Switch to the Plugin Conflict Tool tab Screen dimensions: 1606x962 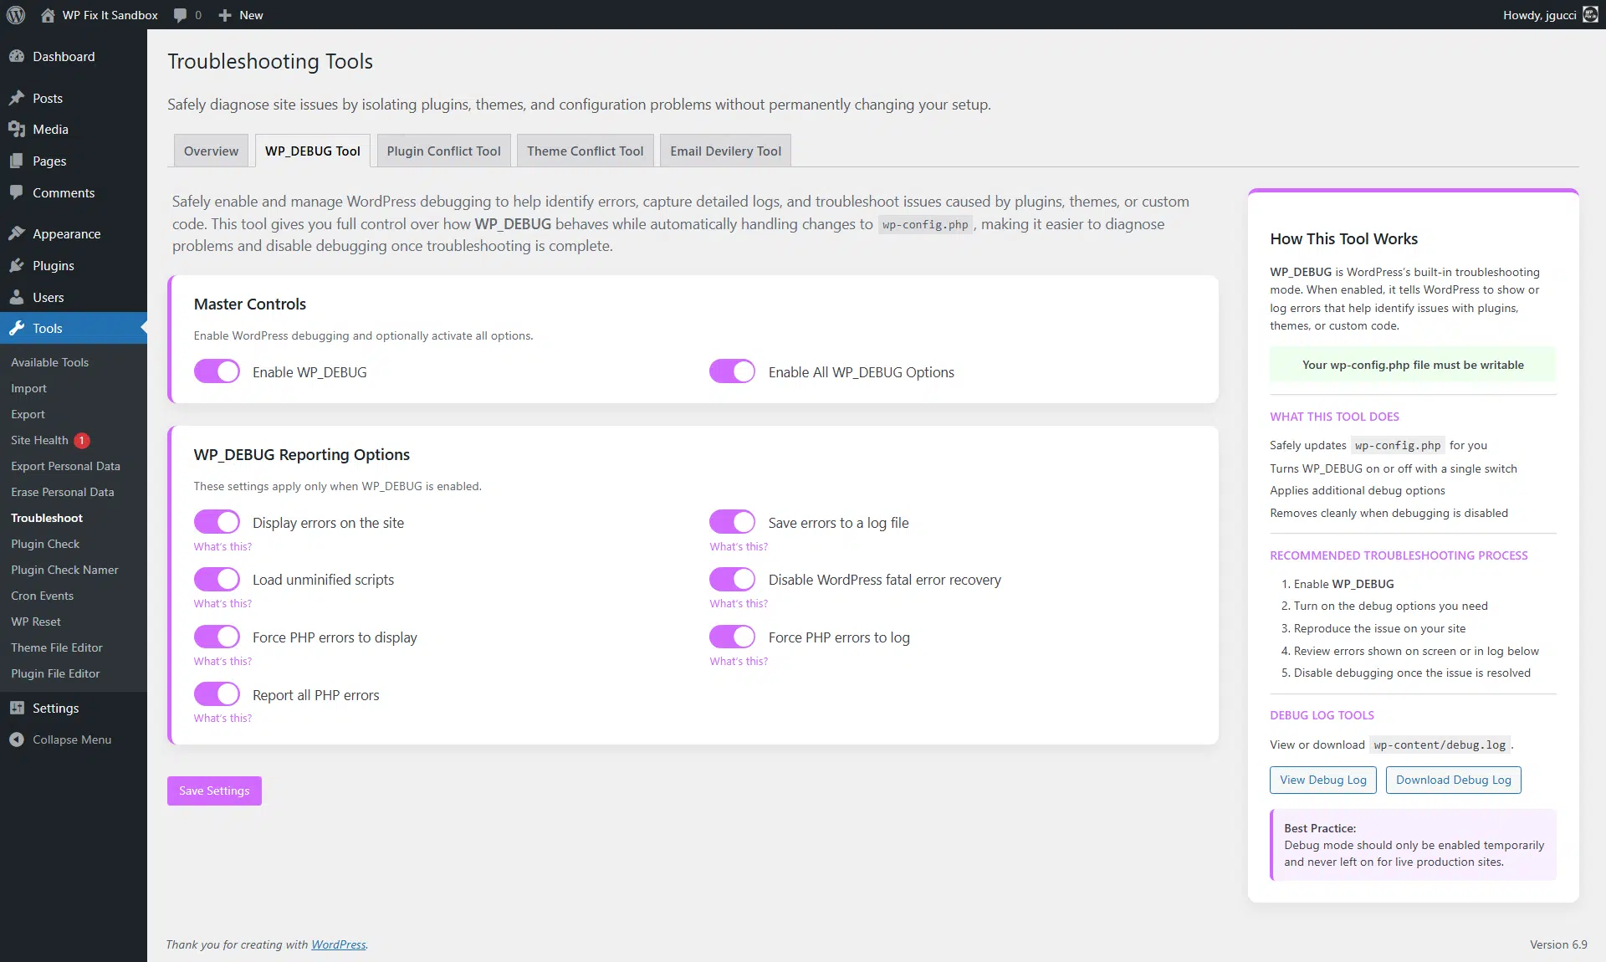coord(442,151)
